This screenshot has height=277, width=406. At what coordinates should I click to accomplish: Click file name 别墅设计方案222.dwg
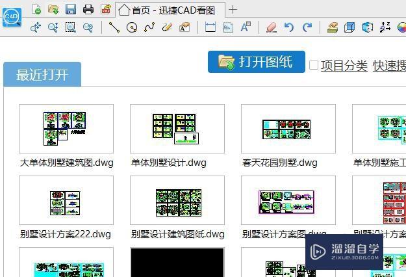[x=66, y=234]
